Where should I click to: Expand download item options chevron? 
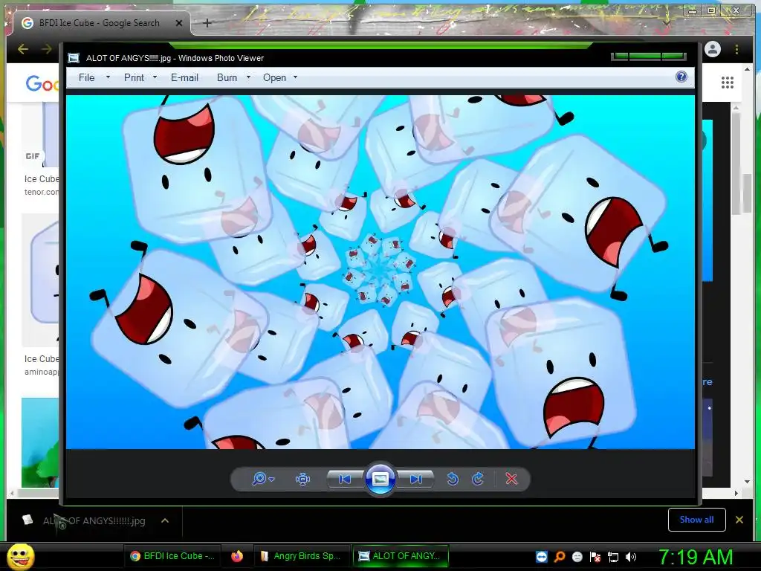click(x=165, y=520)
